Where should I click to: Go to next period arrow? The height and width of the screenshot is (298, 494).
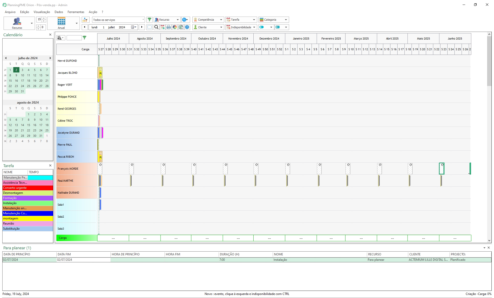(x=142, y=27)
